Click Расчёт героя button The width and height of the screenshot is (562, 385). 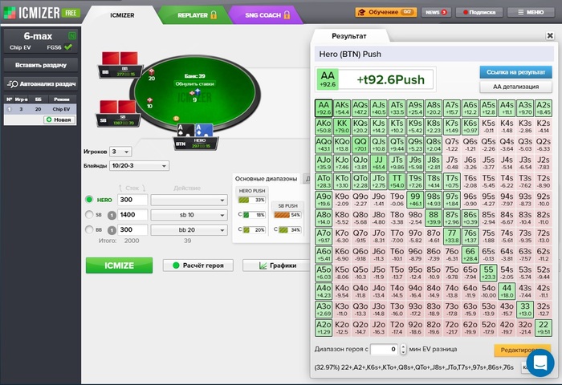[198, 265]
